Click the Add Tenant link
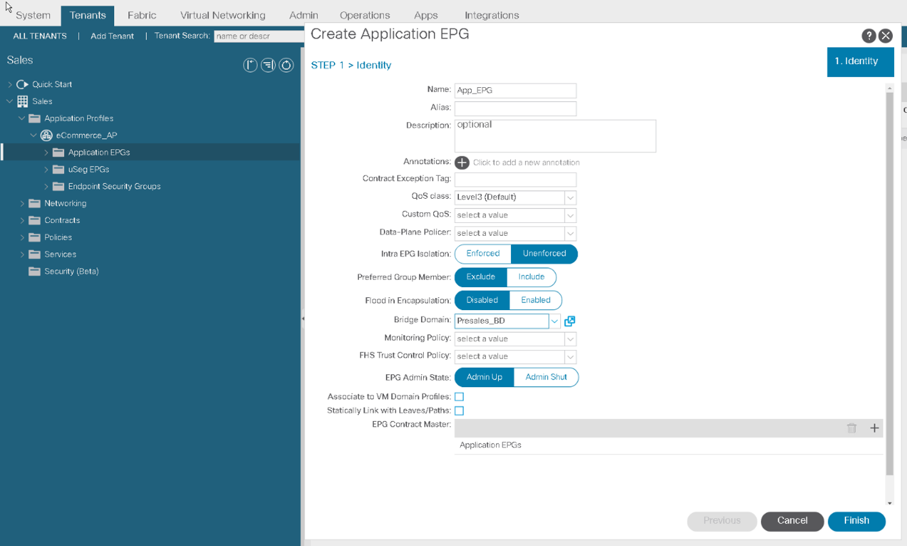907x546 pixels. [112, 36]
